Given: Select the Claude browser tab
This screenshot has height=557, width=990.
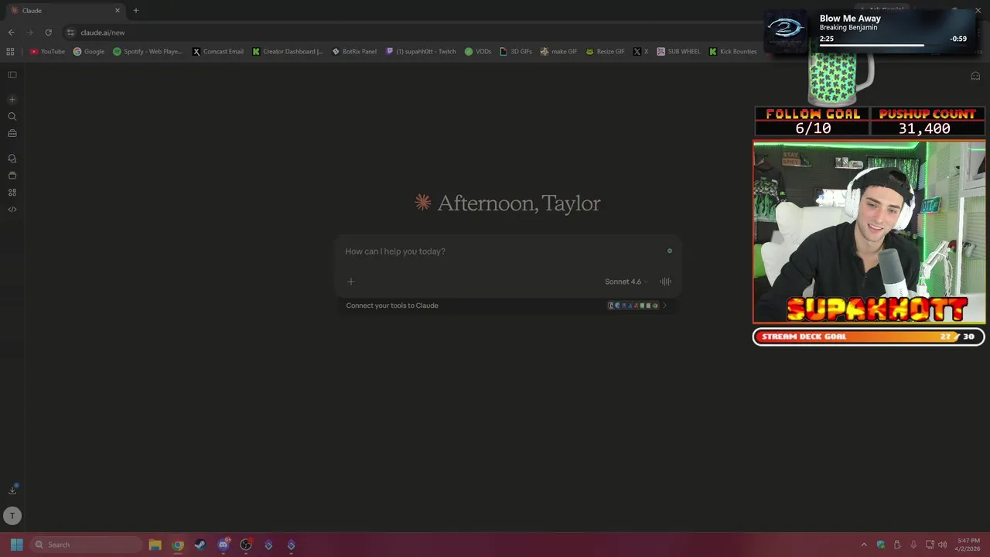Looking at the screenshot, I should [65, 11].
